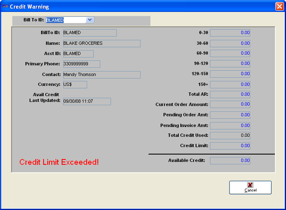Close the Credit Warning dialog window
Image resolution: width=286 pixels, height=210 pixels.
coord(279,7)
